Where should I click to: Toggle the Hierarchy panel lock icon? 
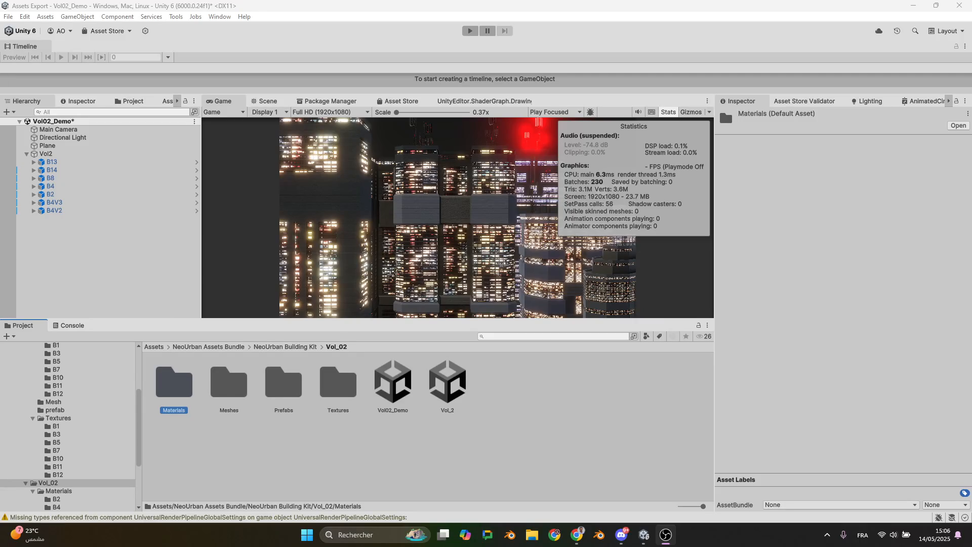point(185,101)
